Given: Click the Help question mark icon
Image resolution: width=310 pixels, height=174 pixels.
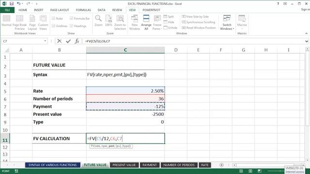Looking at the screenshot, I should click(x=278, y=3).
